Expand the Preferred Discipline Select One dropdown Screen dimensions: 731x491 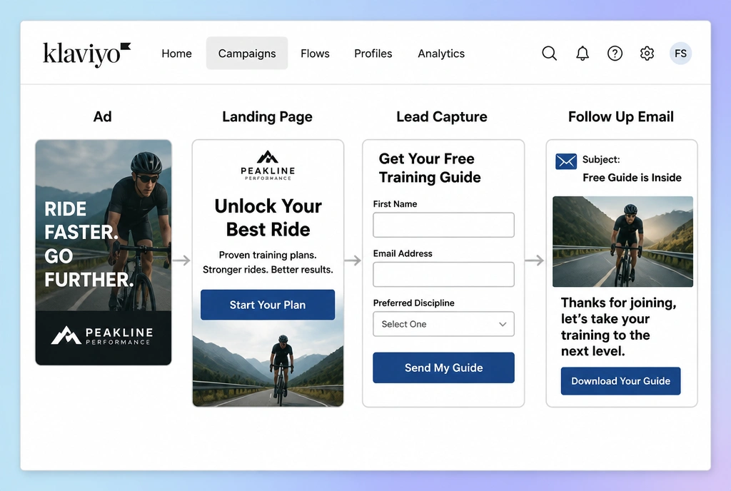click(x=443, y=324)
